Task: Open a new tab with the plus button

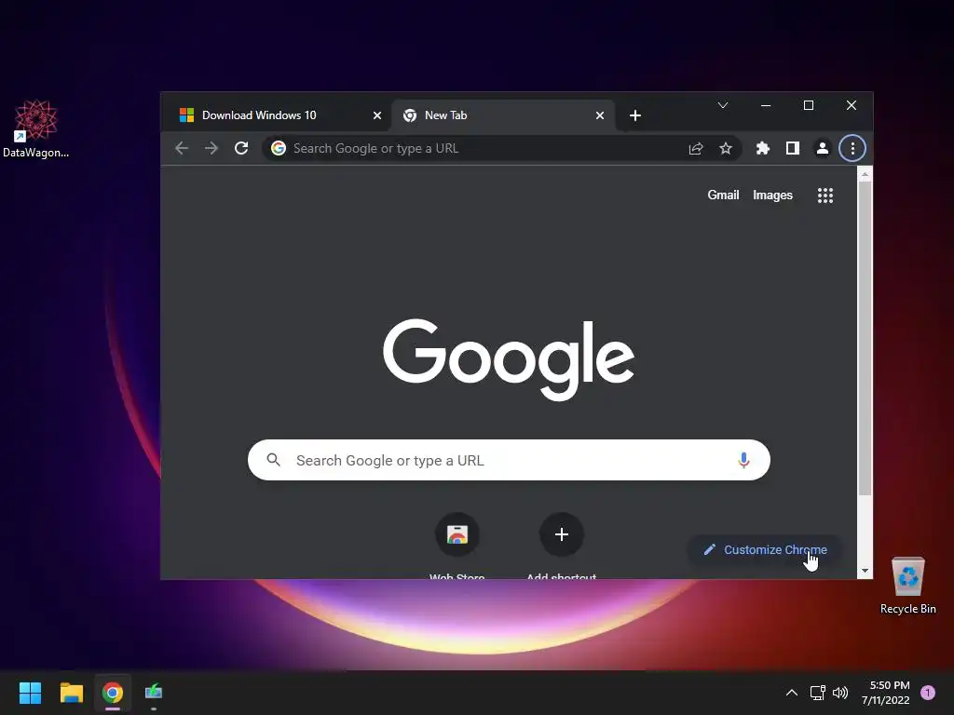Action: pyautogui.click(x=635, y=115)
